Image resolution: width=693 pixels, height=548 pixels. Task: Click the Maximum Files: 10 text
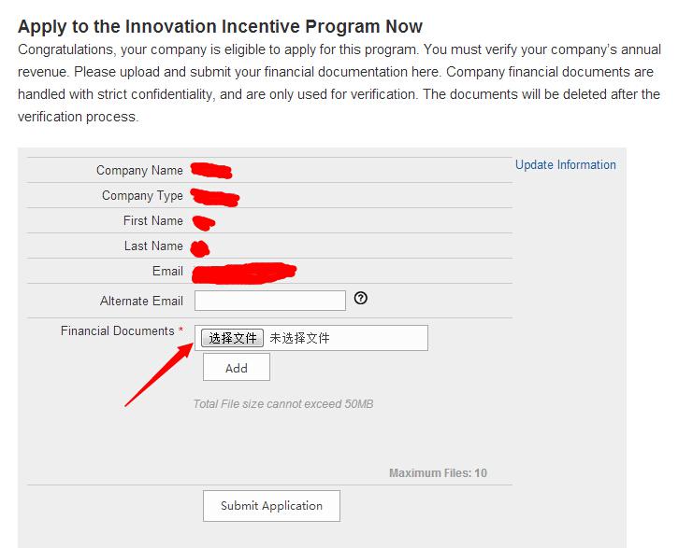438,473
